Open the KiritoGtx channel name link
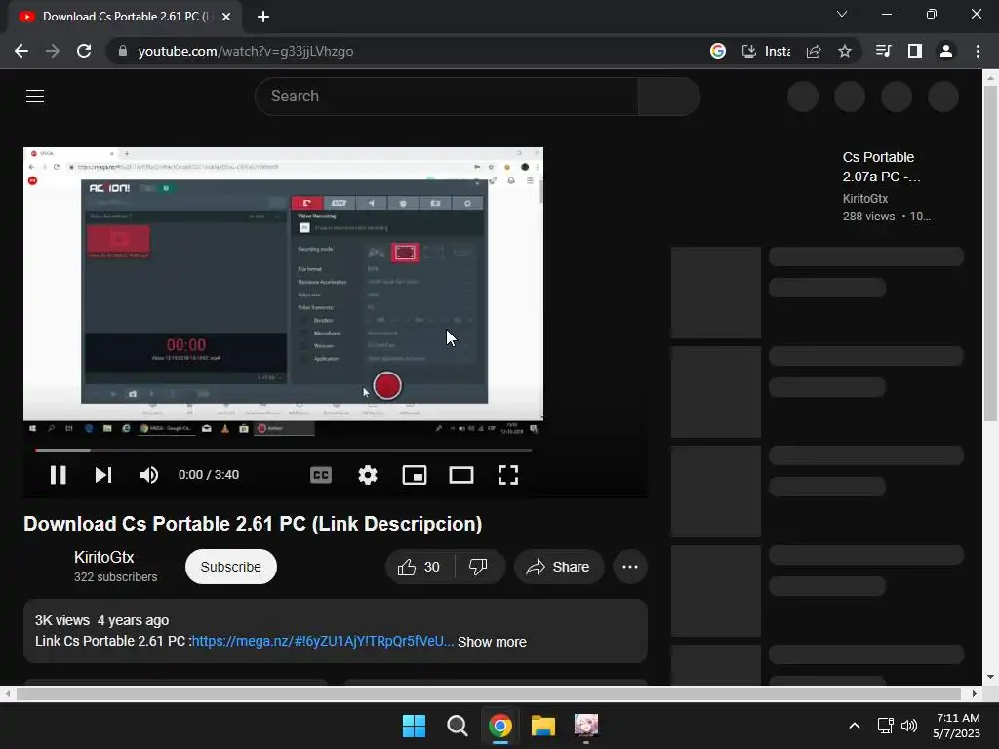 [x=103, y=557]
